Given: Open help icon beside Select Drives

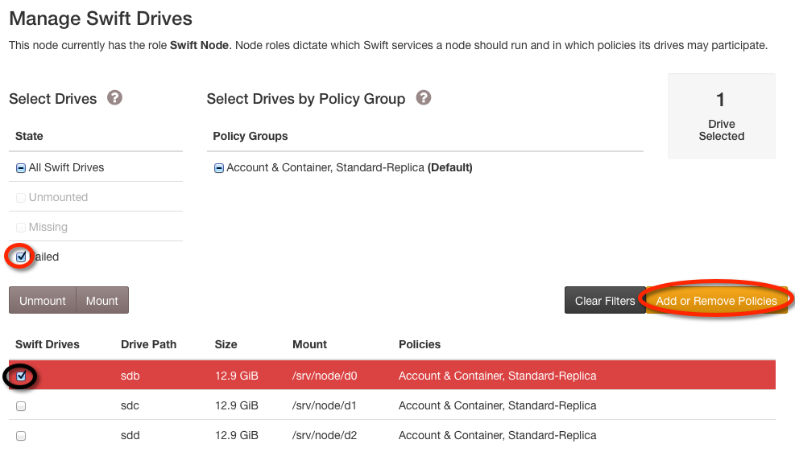Looking at the screenshot, I should [x=114, y=97].
